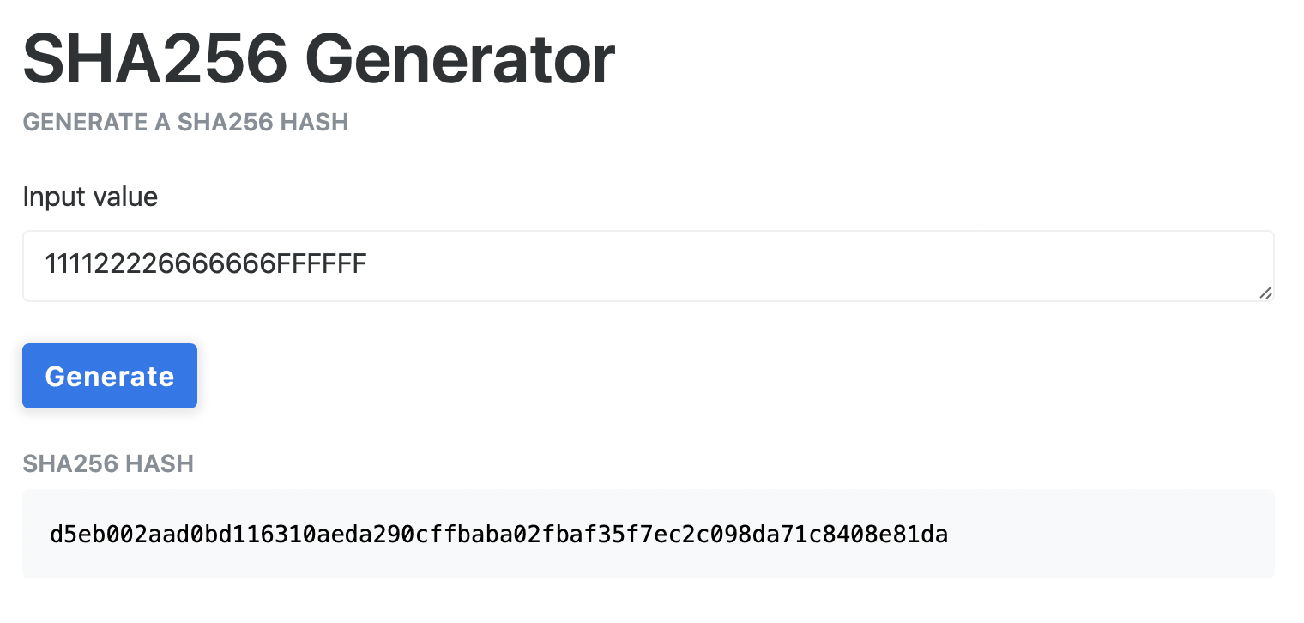Click the word "SHA256" in the title
This screenshot has height=623, width=1304.
coord(154,60)
